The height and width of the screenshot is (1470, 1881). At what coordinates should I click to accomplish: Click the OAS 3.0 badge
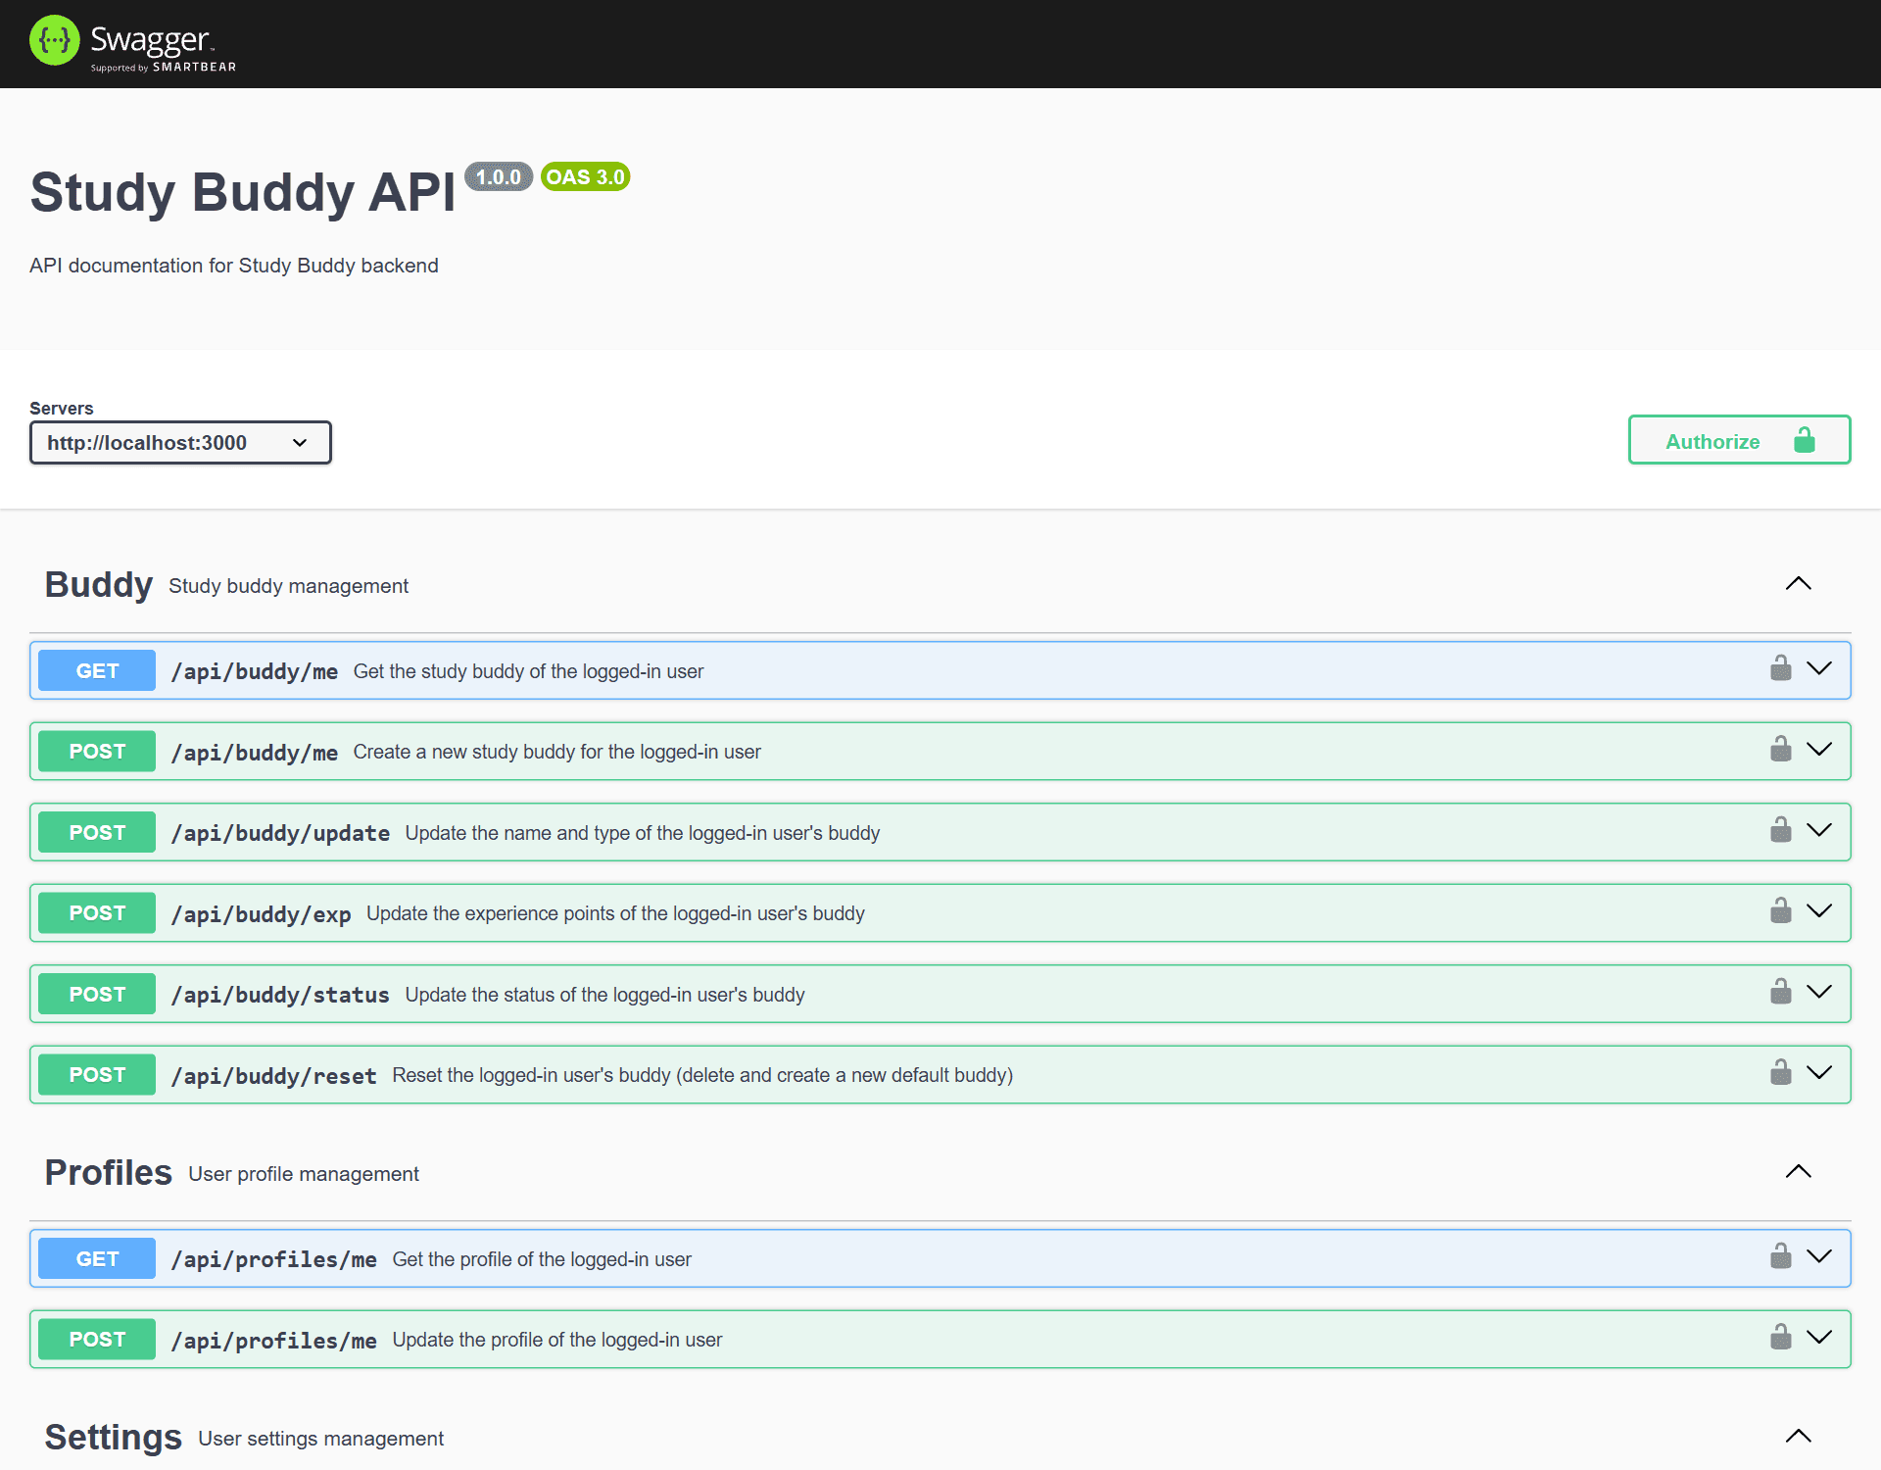point(585,177)
